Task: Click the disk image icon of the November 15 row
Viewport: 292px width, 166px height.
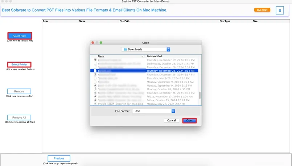Action: (x=95, y=96)
